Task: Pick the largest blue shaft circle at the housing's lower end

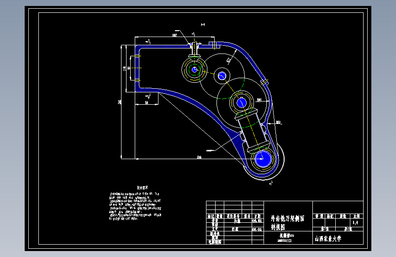Action: pos(263,159)
